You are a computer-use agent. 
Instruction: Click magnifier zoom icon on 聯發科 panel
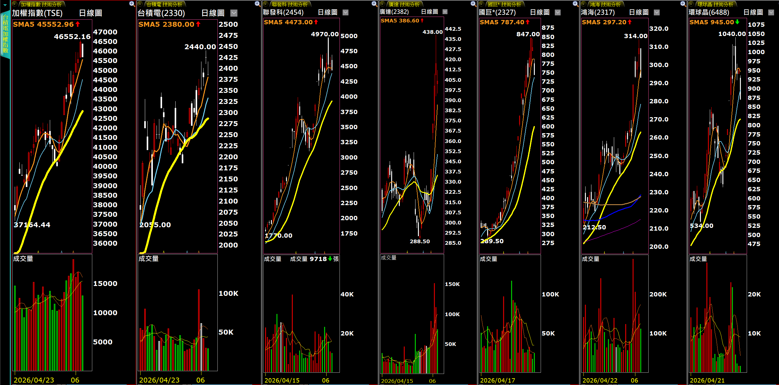click(374, 4)
